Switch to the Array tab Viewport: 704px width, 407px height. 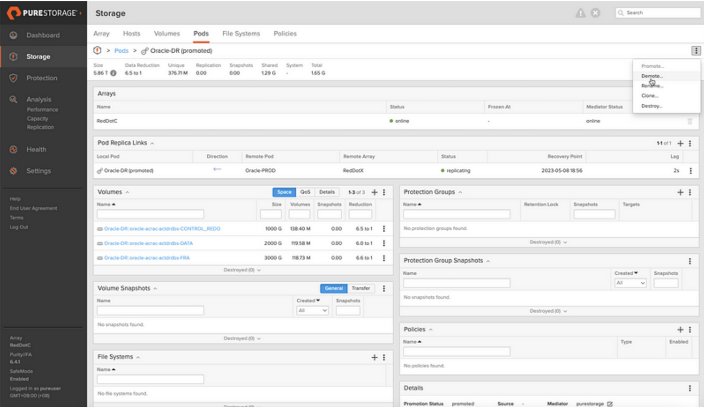tap(101, 34)
